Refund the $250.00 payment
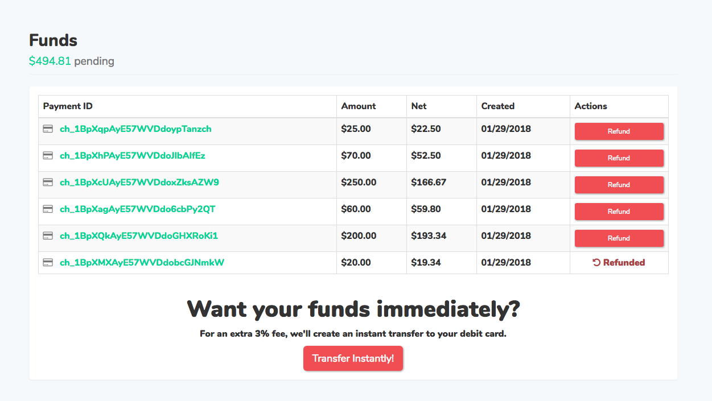The height and width of the screenshot is (401, 712). (x=619, y=185)
